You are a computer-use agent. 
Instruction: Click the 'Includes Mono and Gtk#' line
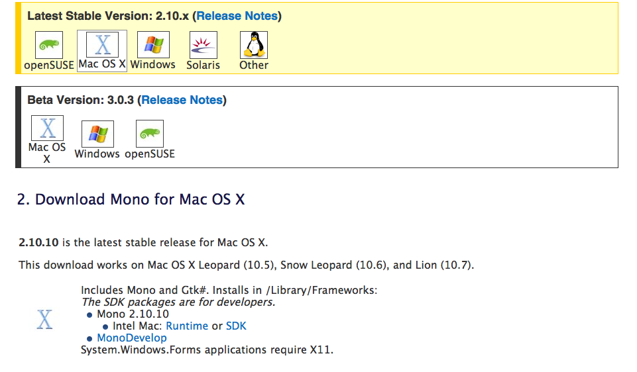229,290
